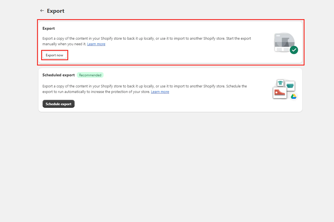Screen dimensions: 334x222
Task: Click the back arrow beside the Export title
Action: (x=42, y=11)
